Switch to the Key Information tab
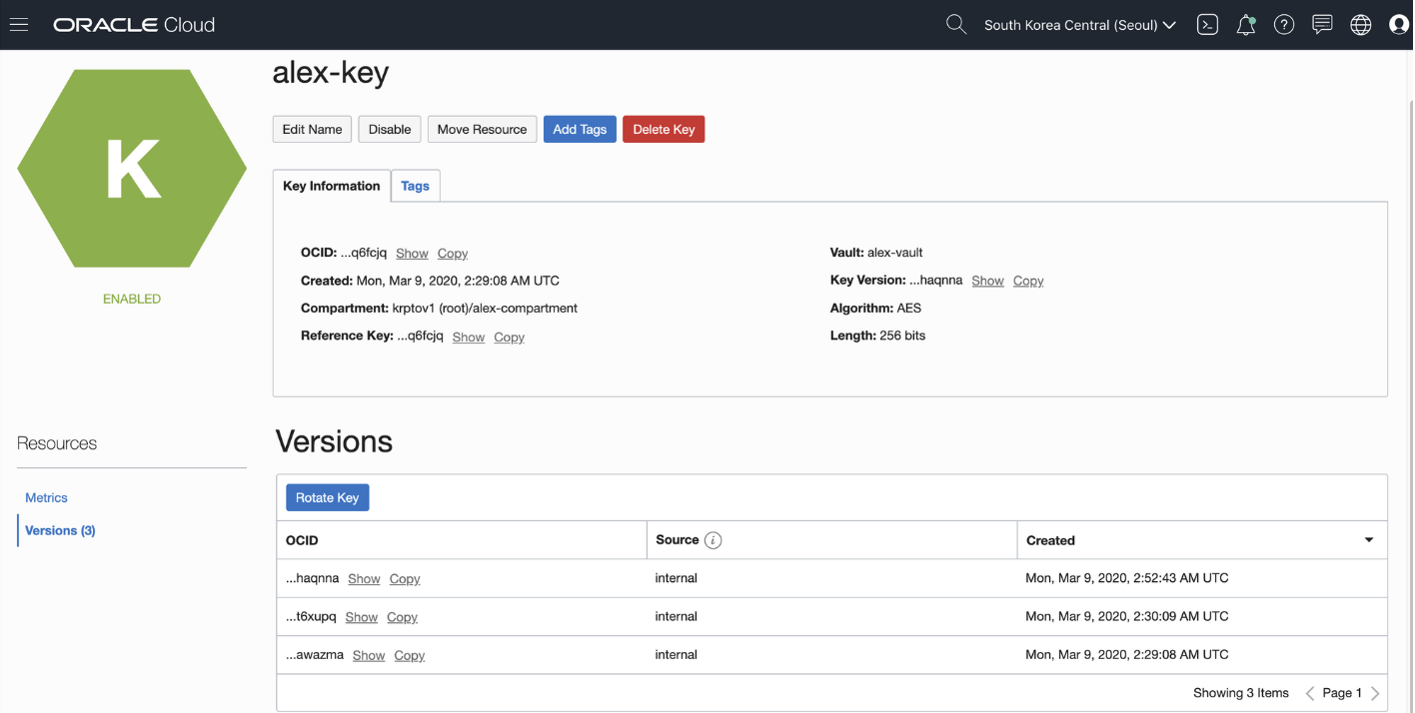Image resolution: width=1415 pixels, height=713 pixels. click(x=332, y=186)
